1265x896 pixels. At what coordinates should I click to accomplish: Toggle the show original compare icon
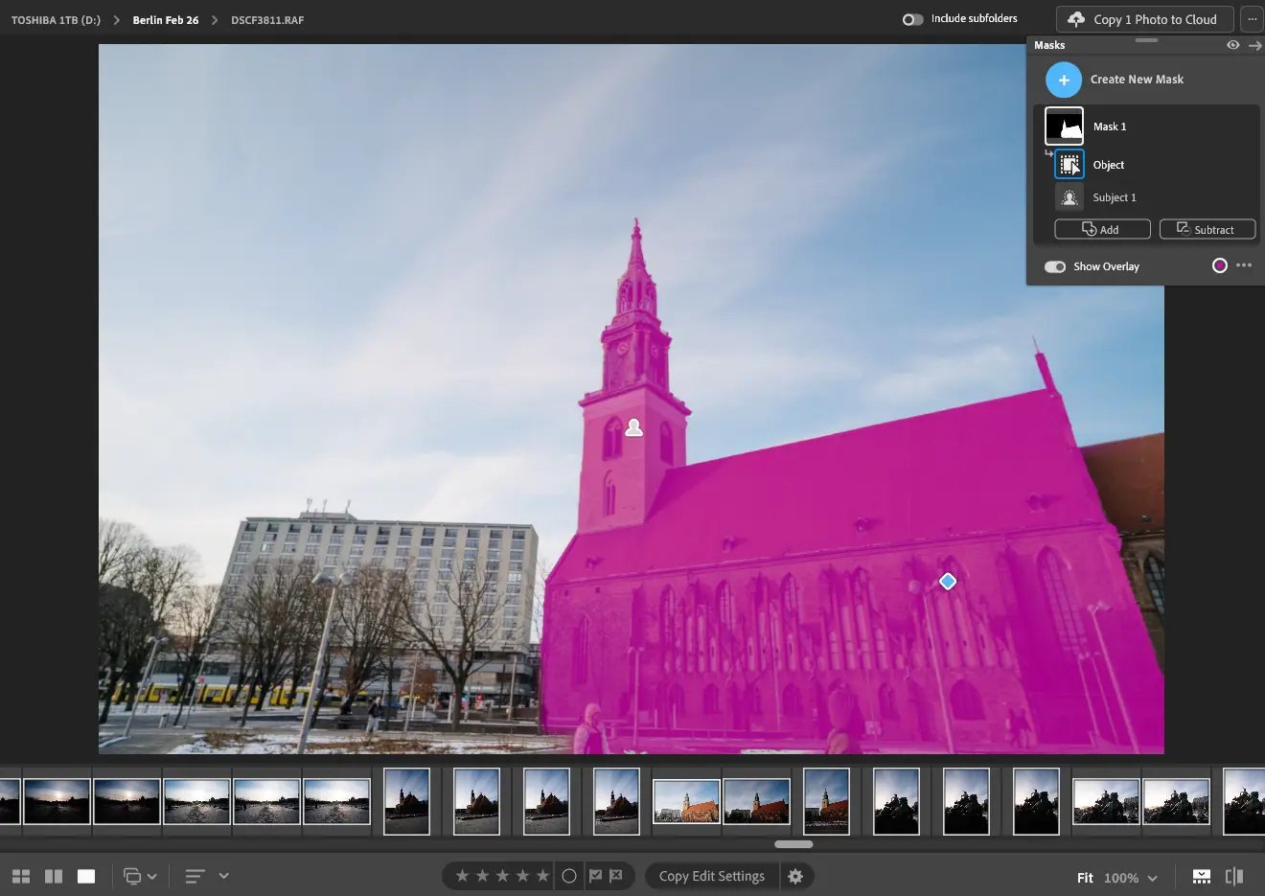pyautogui.click(x=1234, y=877)
